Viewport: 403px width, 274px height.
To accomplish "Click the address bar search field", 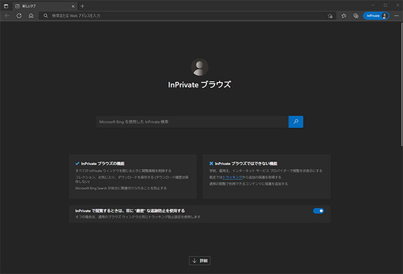I will coord(187,16).
